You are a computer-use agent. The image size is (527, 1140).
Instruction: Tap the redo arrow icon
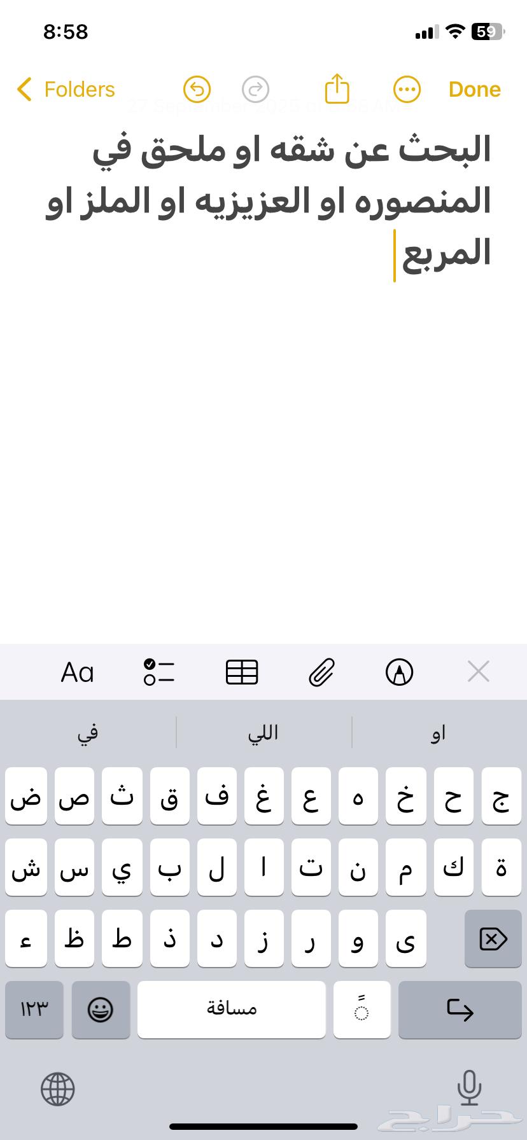pos(256,90)
